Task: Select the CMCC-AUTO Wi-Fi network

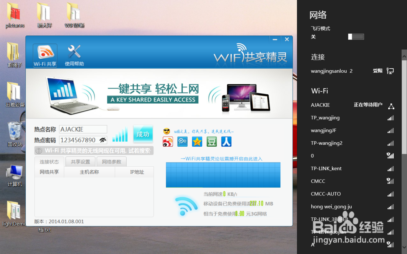Action: click(352, 194)
